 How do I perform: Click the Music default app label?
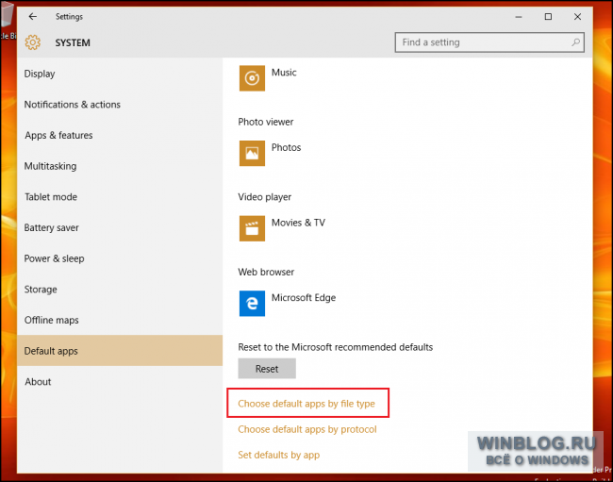pyautogui.click(x=284, y=73)
